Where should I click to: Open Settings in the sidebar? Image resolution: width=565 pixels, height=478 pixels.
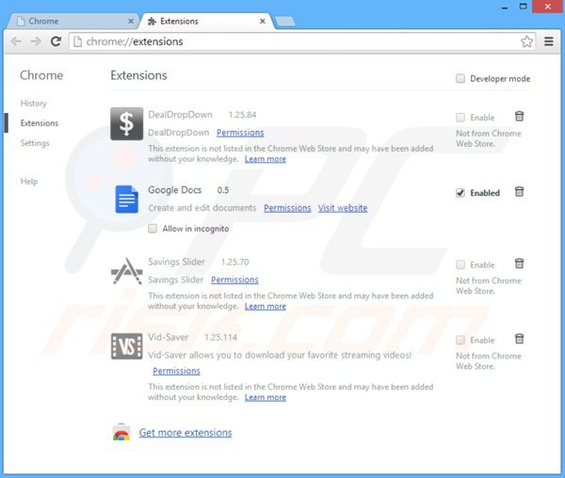click(x=35, y=143)
